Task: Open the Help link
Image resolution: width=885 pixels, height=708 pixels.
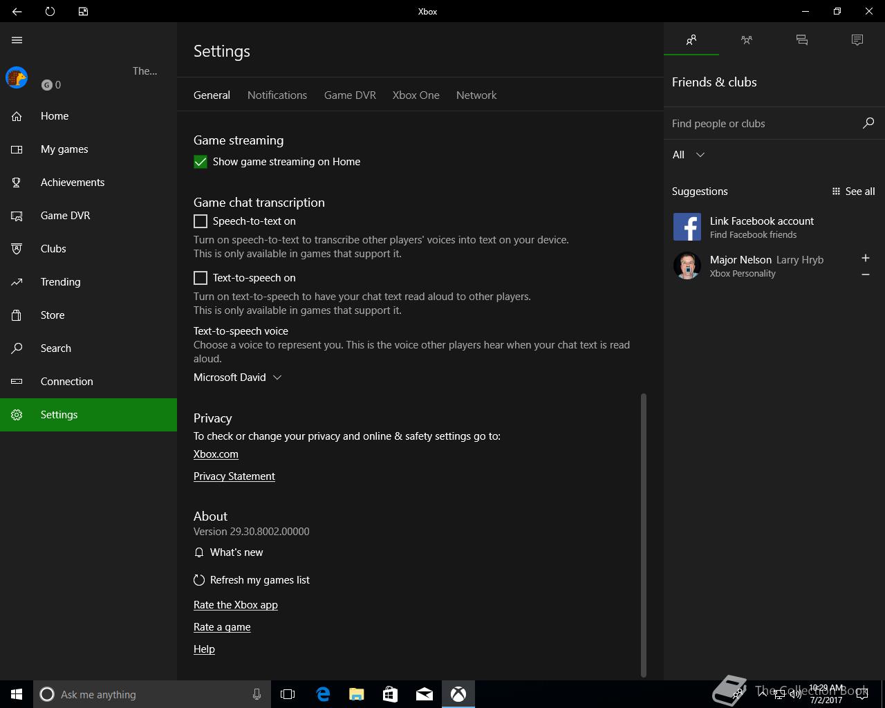Action: (204, 649)
